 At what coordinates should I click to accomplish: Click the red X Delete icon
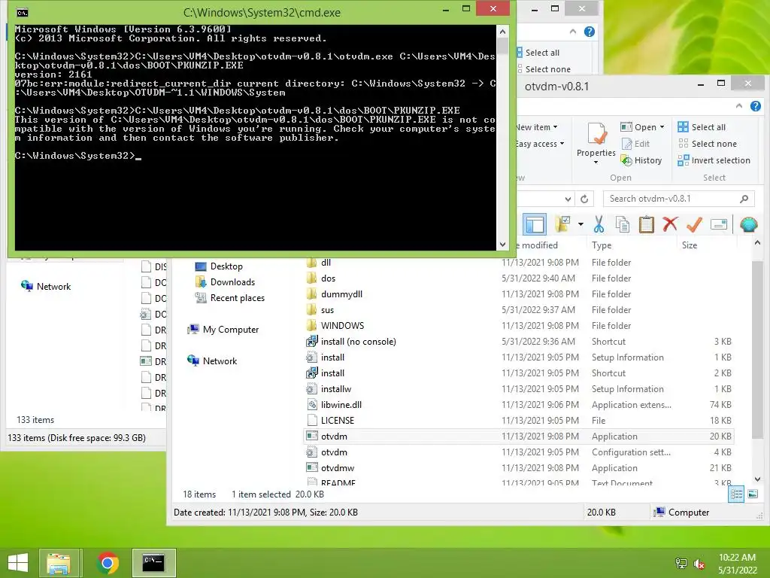[670, 224]
